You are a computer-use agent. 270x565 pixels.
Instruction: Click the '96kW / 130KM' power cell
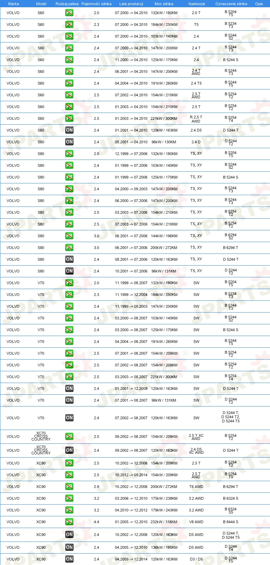tap(164, 142)
